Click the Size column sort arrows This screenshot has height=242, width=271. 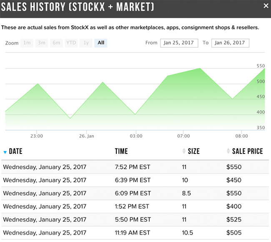pos(184,151)
